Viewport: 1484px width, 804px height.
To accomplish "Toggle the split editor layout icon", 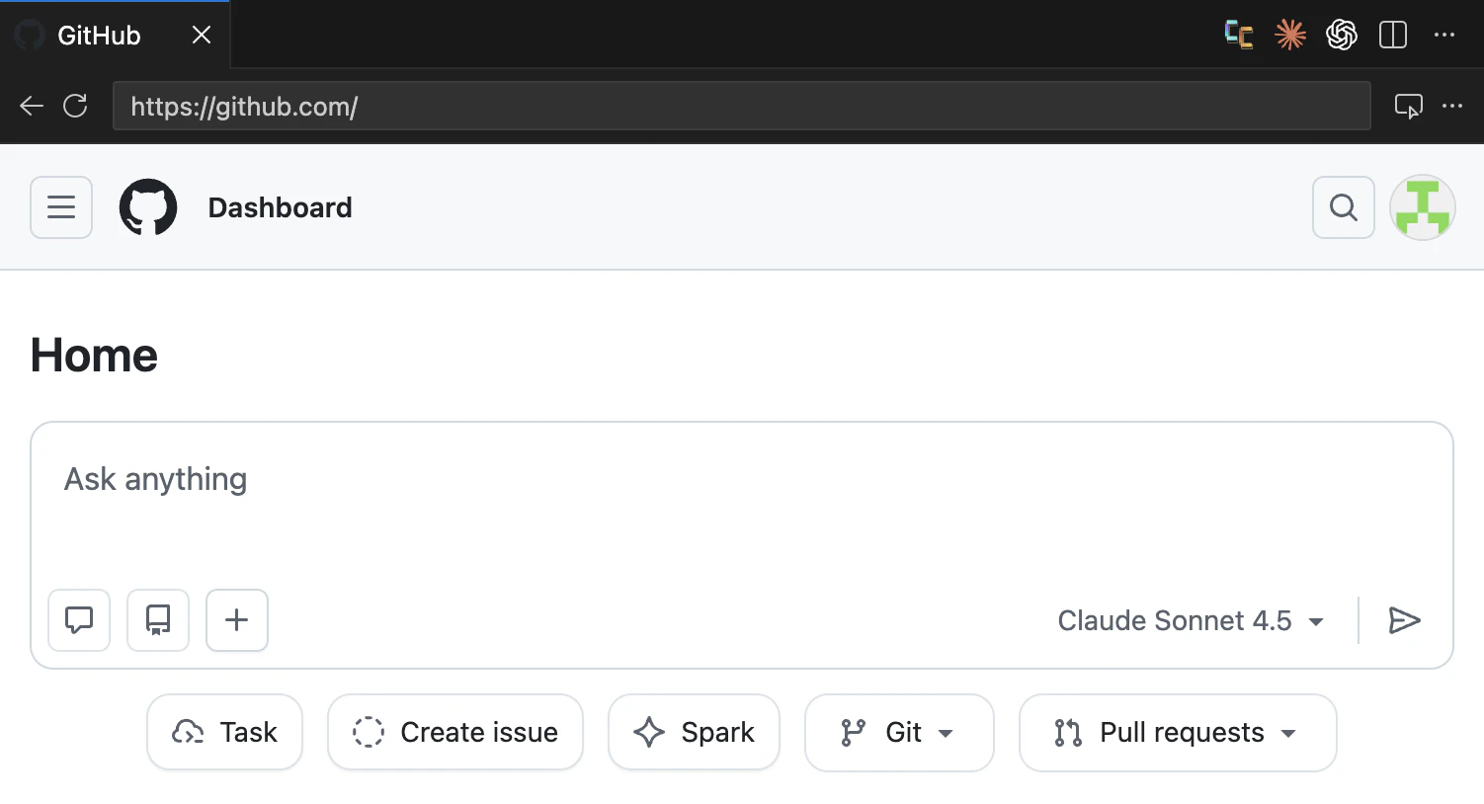I will pyautogui.click(x=1393, y=35).
